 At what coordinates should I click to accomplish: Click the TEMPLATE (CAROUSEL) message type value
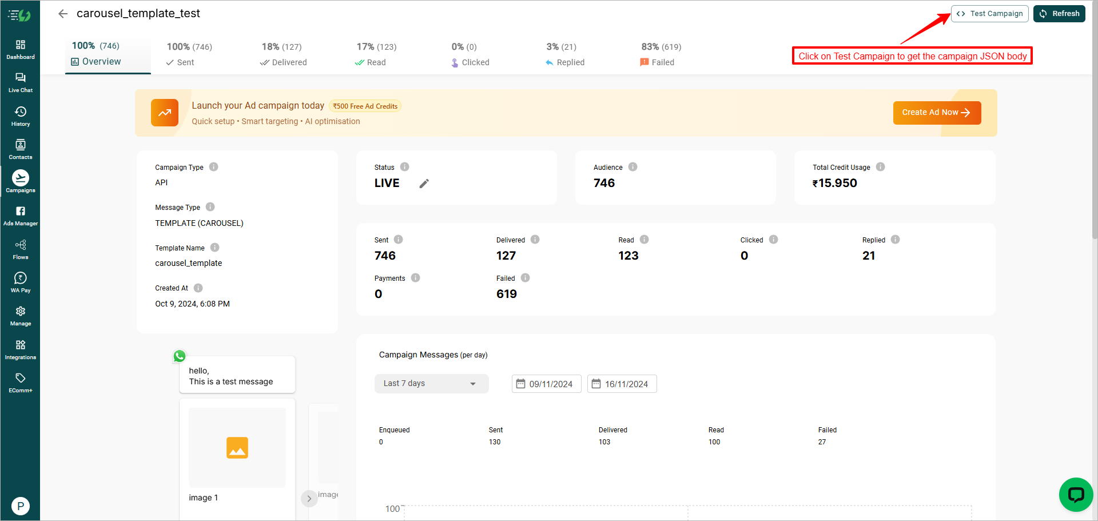(199, 223)
